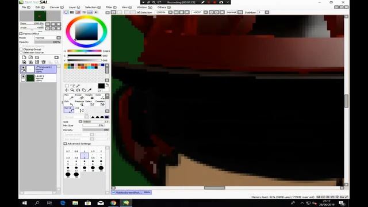
Task: Open the rotation angle dropdown
Action: [206, 12]
